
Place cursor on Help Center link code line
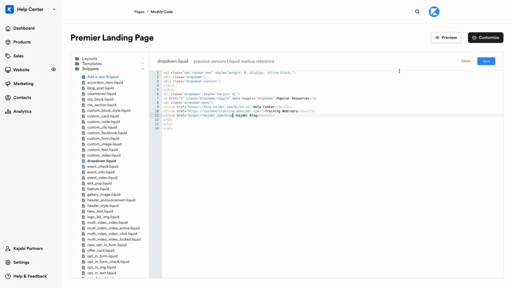click(x=227, y=107)
